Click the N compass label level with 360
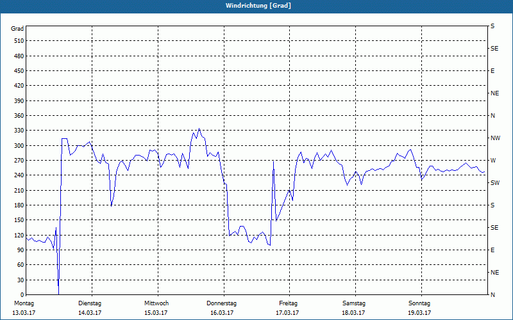513x320 pixels. click(x=492, y=116)
